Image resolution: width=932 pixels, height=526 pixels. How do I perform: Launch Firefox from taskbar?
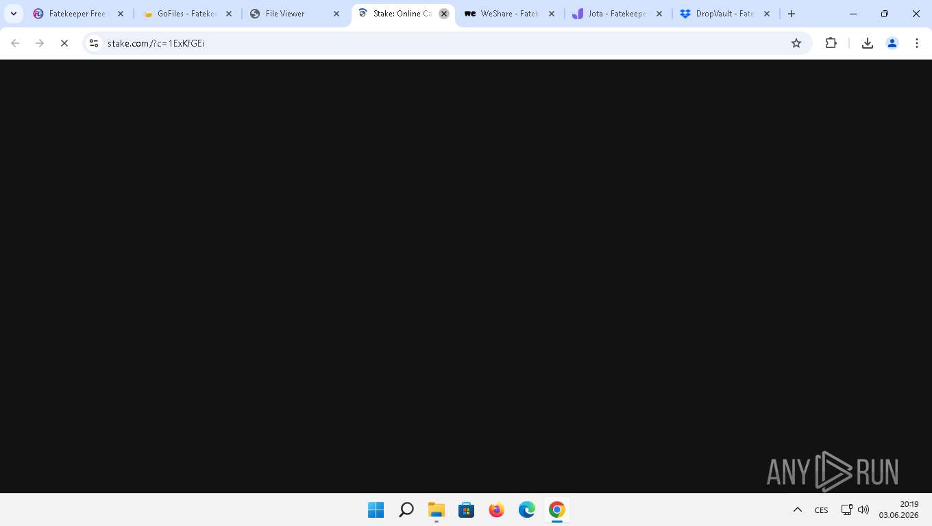coord(497,510)
